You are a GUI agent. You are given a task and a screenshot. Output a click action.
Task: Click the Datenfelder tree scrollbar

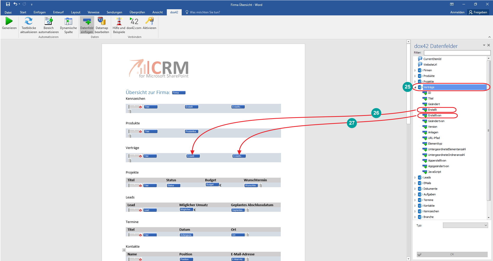pos(489,131)
